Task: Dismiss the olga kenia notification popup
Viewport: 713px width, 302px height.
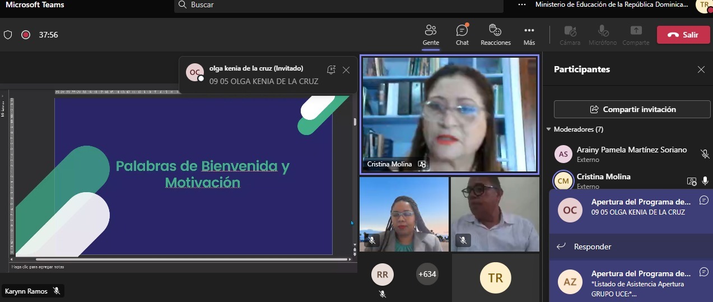Action: pyautogui.click(x=346, y=70)
